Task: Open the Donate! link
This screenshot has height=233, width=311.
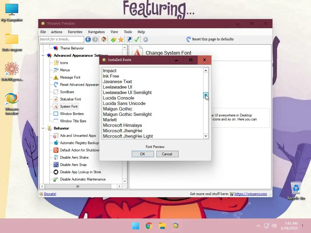Action: (x=50, y=194)
